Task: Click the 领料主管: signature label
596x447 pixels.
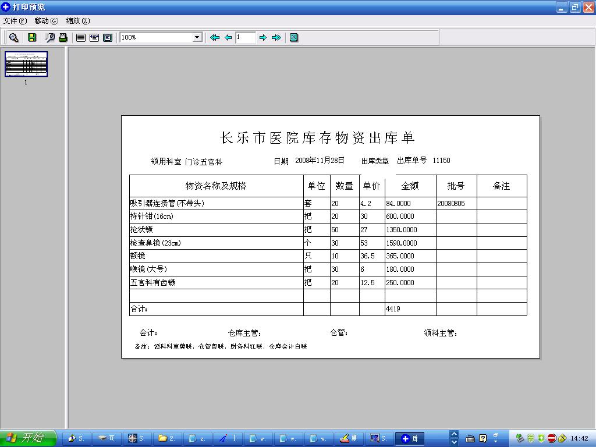Action: tap(441, 334)
